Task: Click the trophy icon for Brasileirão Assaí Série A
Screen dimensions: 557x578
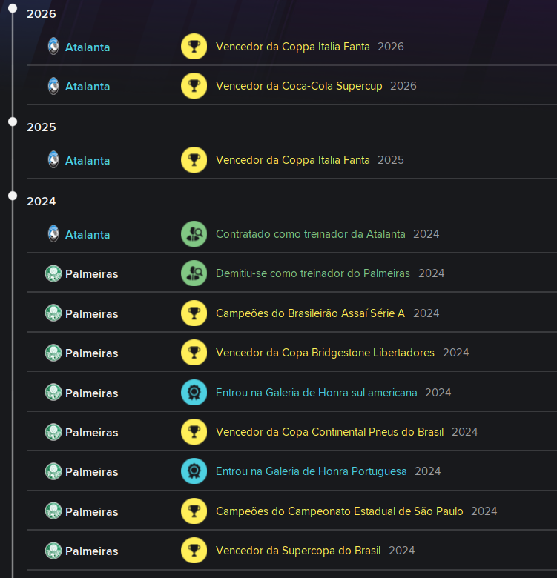Action: tap(194, 313)
